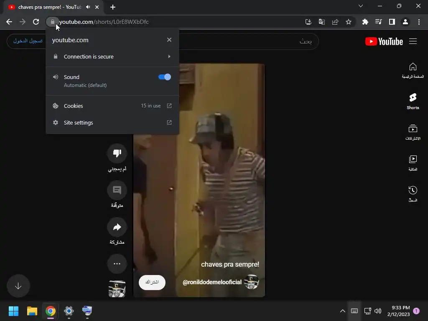This screenshot has height=321, width=428.
Task: Click the channel avatar on the video
Action: 251,282
